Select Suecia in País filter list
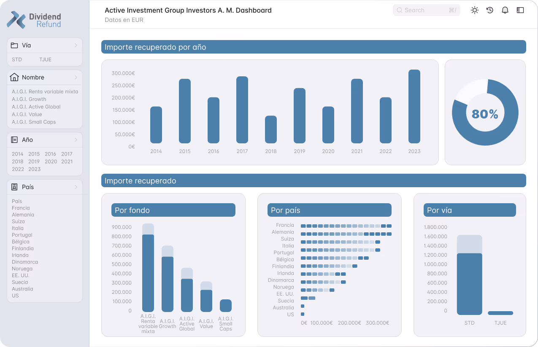The height and width of the screenshot is (347, 538). pyautogui.click(x=20, y=282)
